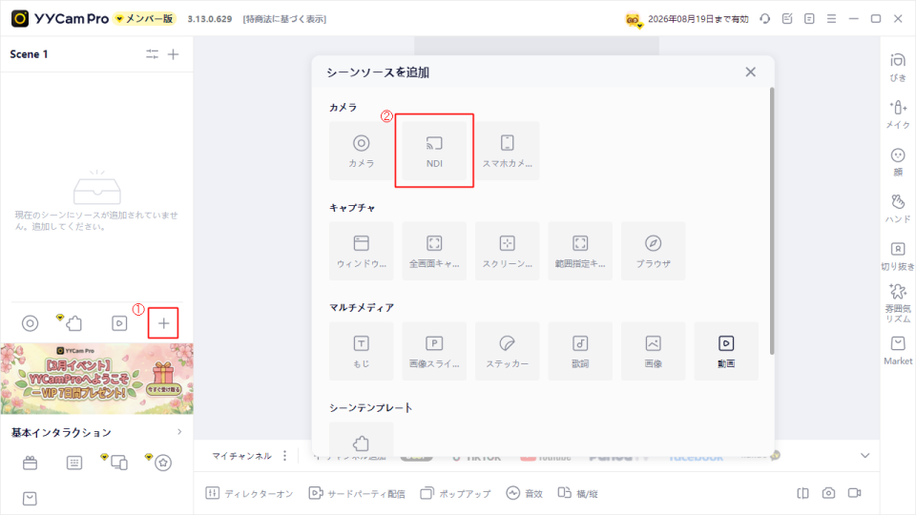916x515 pixels.
Task: Expand the streaming platforms chevron
Action: [865, 456]
